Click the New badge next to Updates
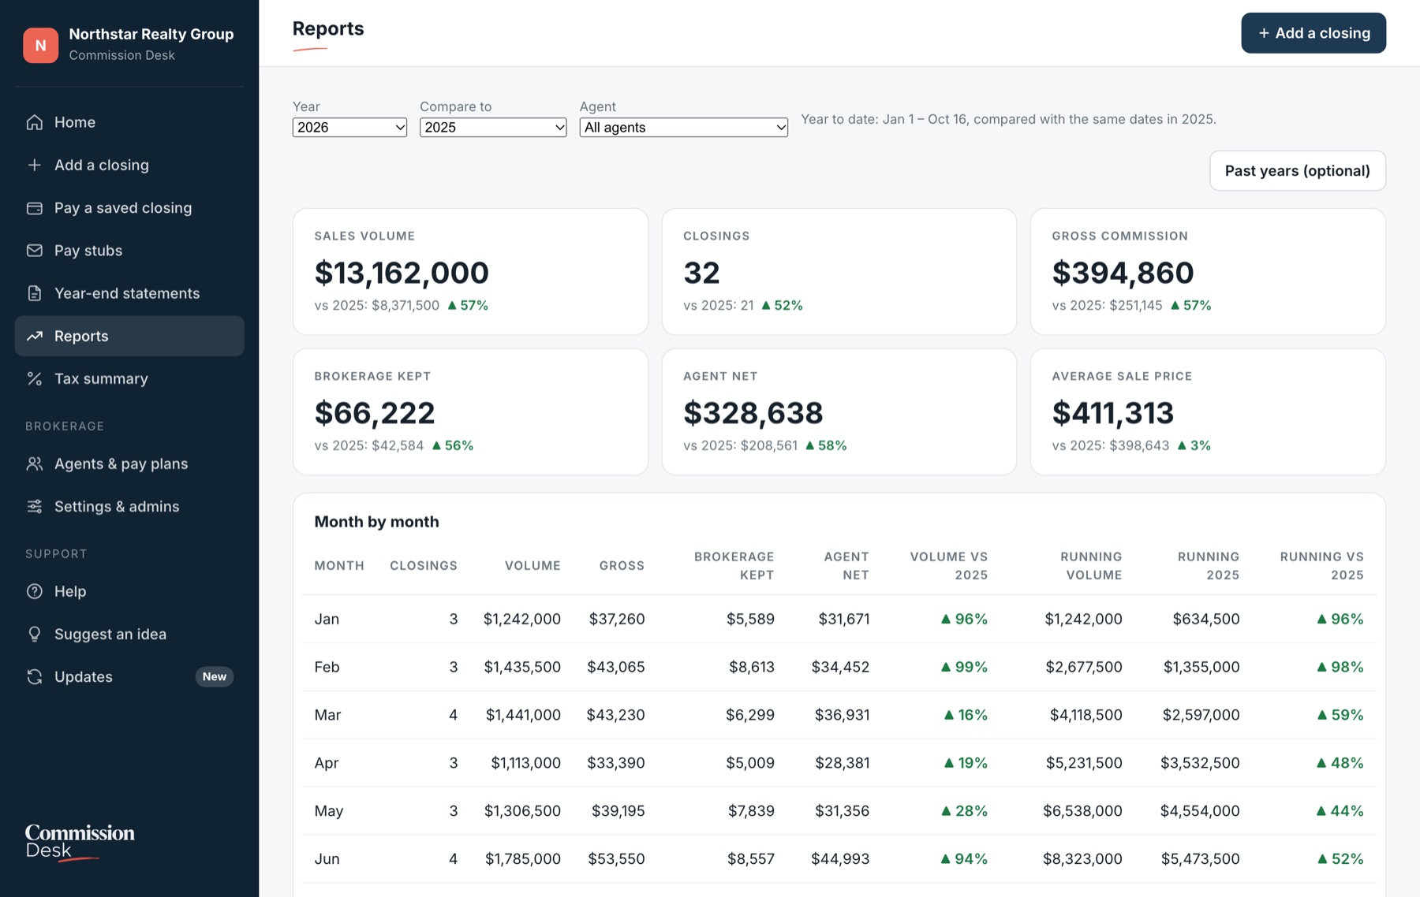 point(215,676)
